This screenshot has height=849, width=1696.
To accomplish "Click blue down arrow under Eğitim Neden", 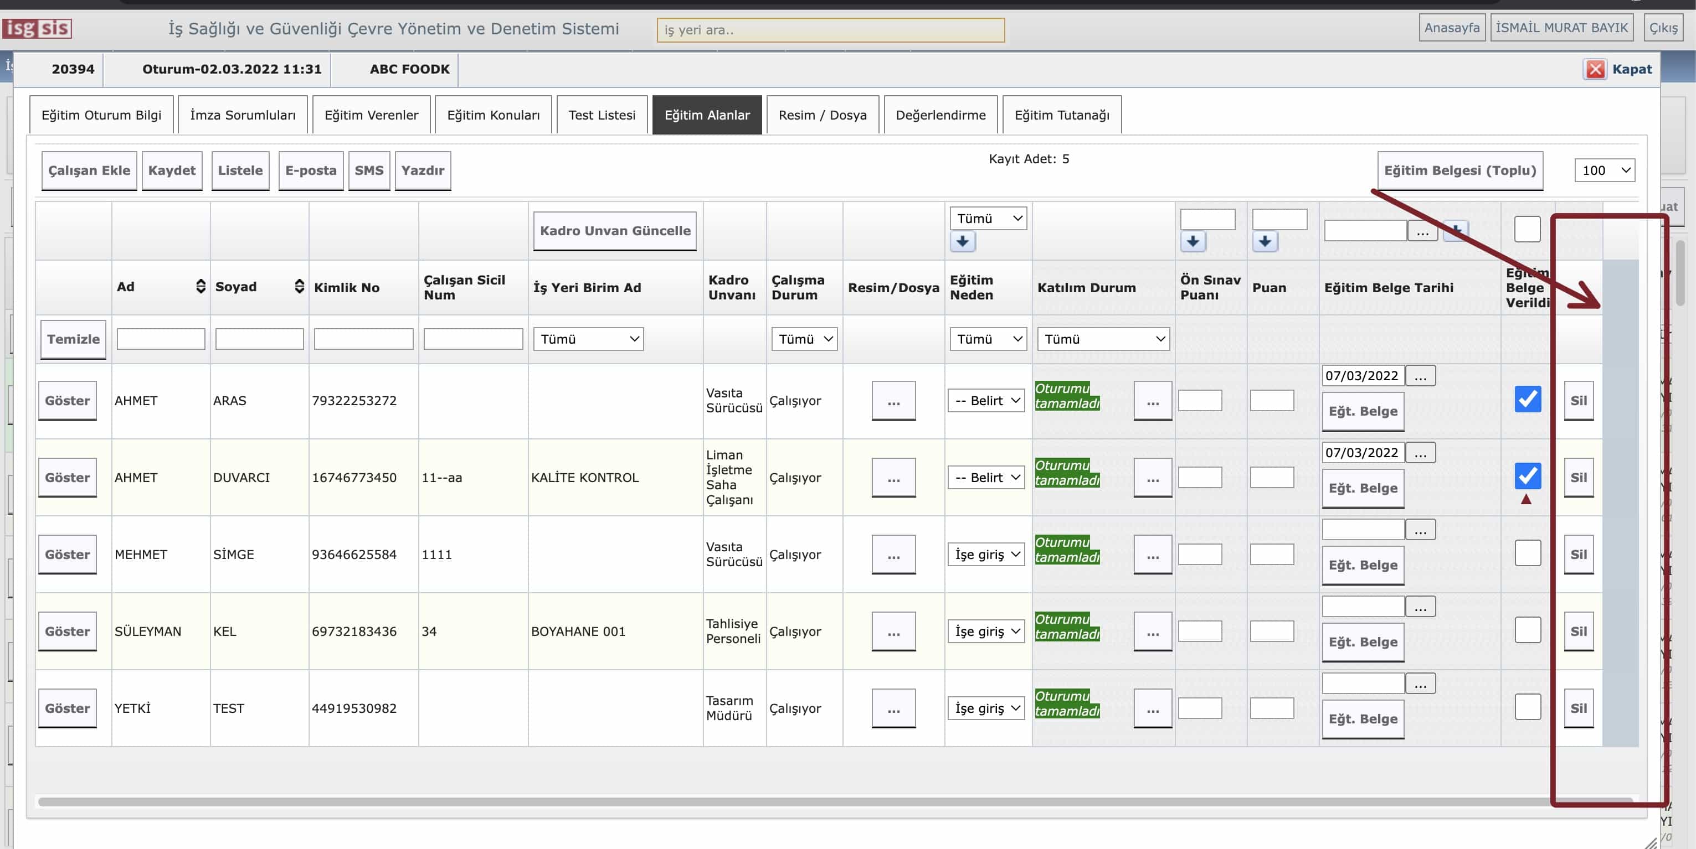I will coord(962,241).
